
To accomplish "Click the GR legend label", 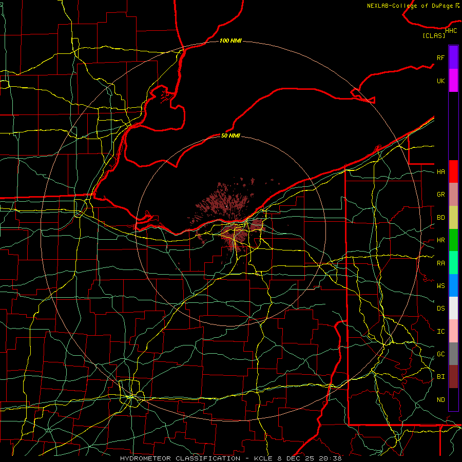I will [x=440, y=195].
